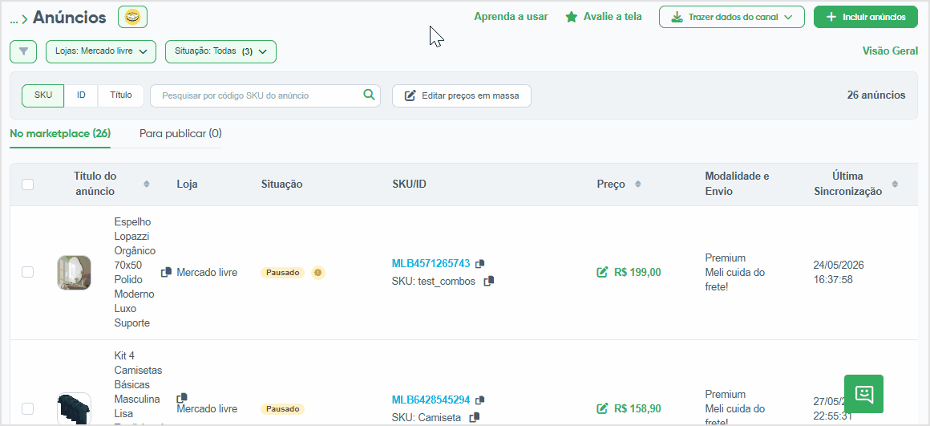Click the star icon beside Avalie a tela

coord(571,17)
